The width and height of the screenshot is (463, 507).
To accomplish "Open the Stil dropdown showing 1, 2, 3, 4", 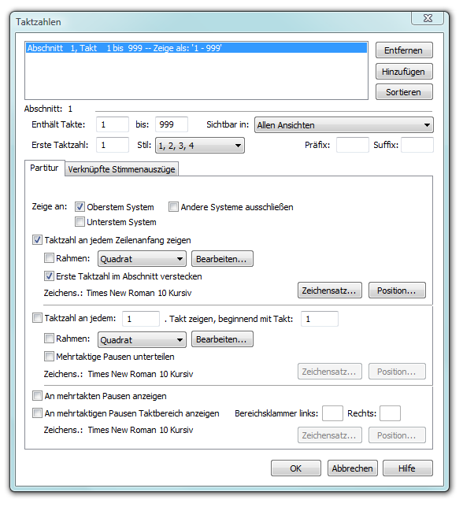I will coord(200,146).
